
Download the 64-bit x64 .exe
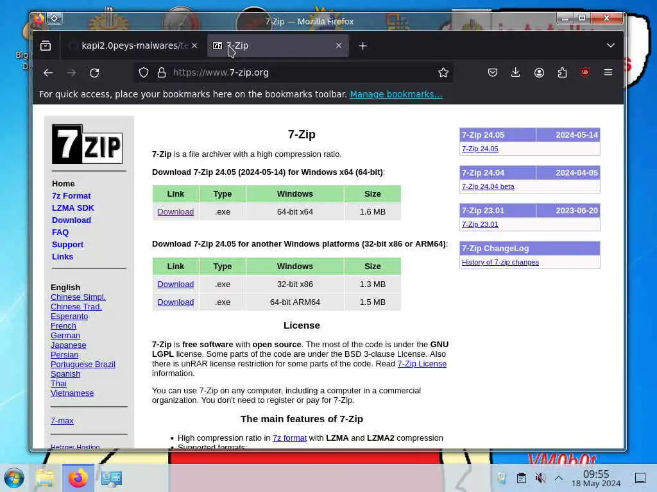[x=176, y=211]
